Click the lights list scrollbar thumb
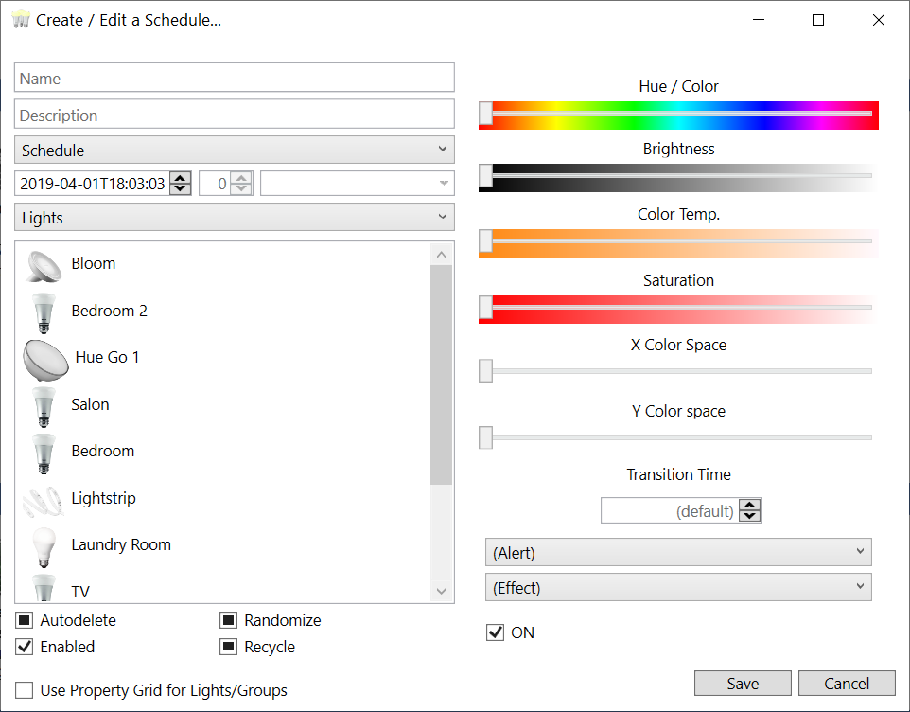 pyautogui.click(x=441, y=375)
